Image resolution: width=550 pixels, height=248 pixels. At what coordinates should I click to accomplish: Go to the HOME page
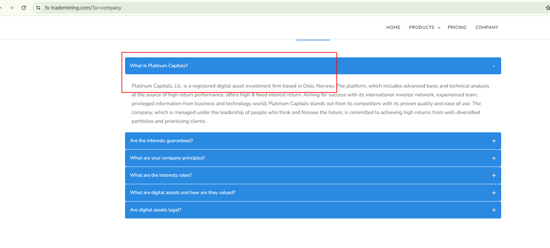point(393,27)
